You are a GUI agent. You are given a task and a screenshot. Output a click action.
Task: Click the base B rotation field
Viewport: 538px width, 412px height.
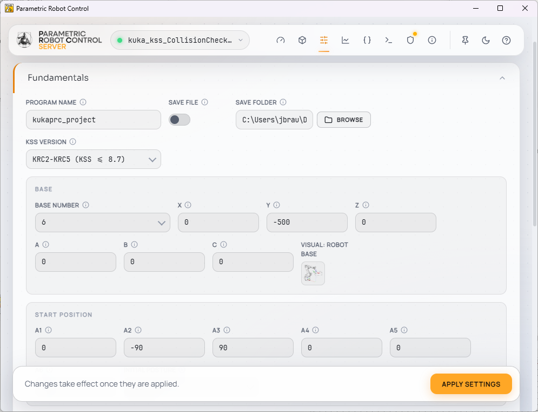point(164,262)
